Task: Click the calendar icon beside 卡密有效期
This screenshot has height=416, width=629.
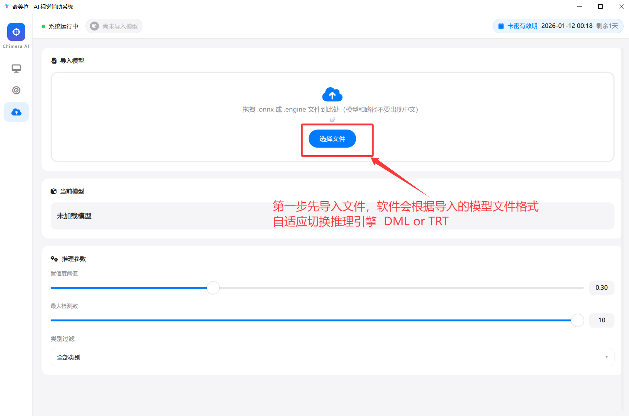Action: [x=501, y=26]
